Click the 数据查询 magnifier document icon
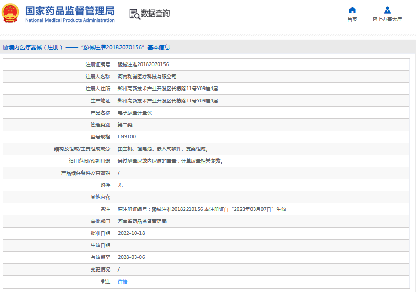 [x=134, y=14]
